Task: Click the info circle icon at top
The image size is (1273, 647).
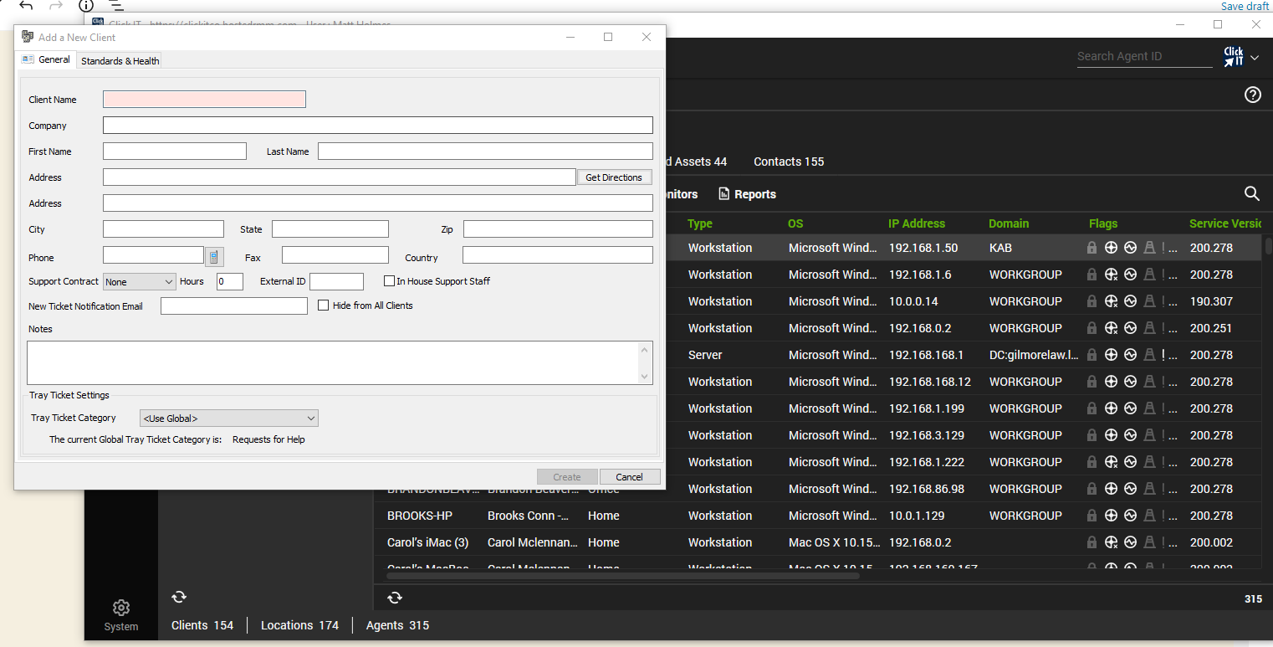Action: click(x=86, y=6)
